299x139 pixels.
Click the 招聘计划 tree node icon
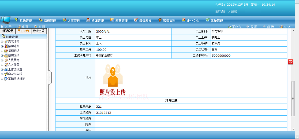[x=6, y=46]
